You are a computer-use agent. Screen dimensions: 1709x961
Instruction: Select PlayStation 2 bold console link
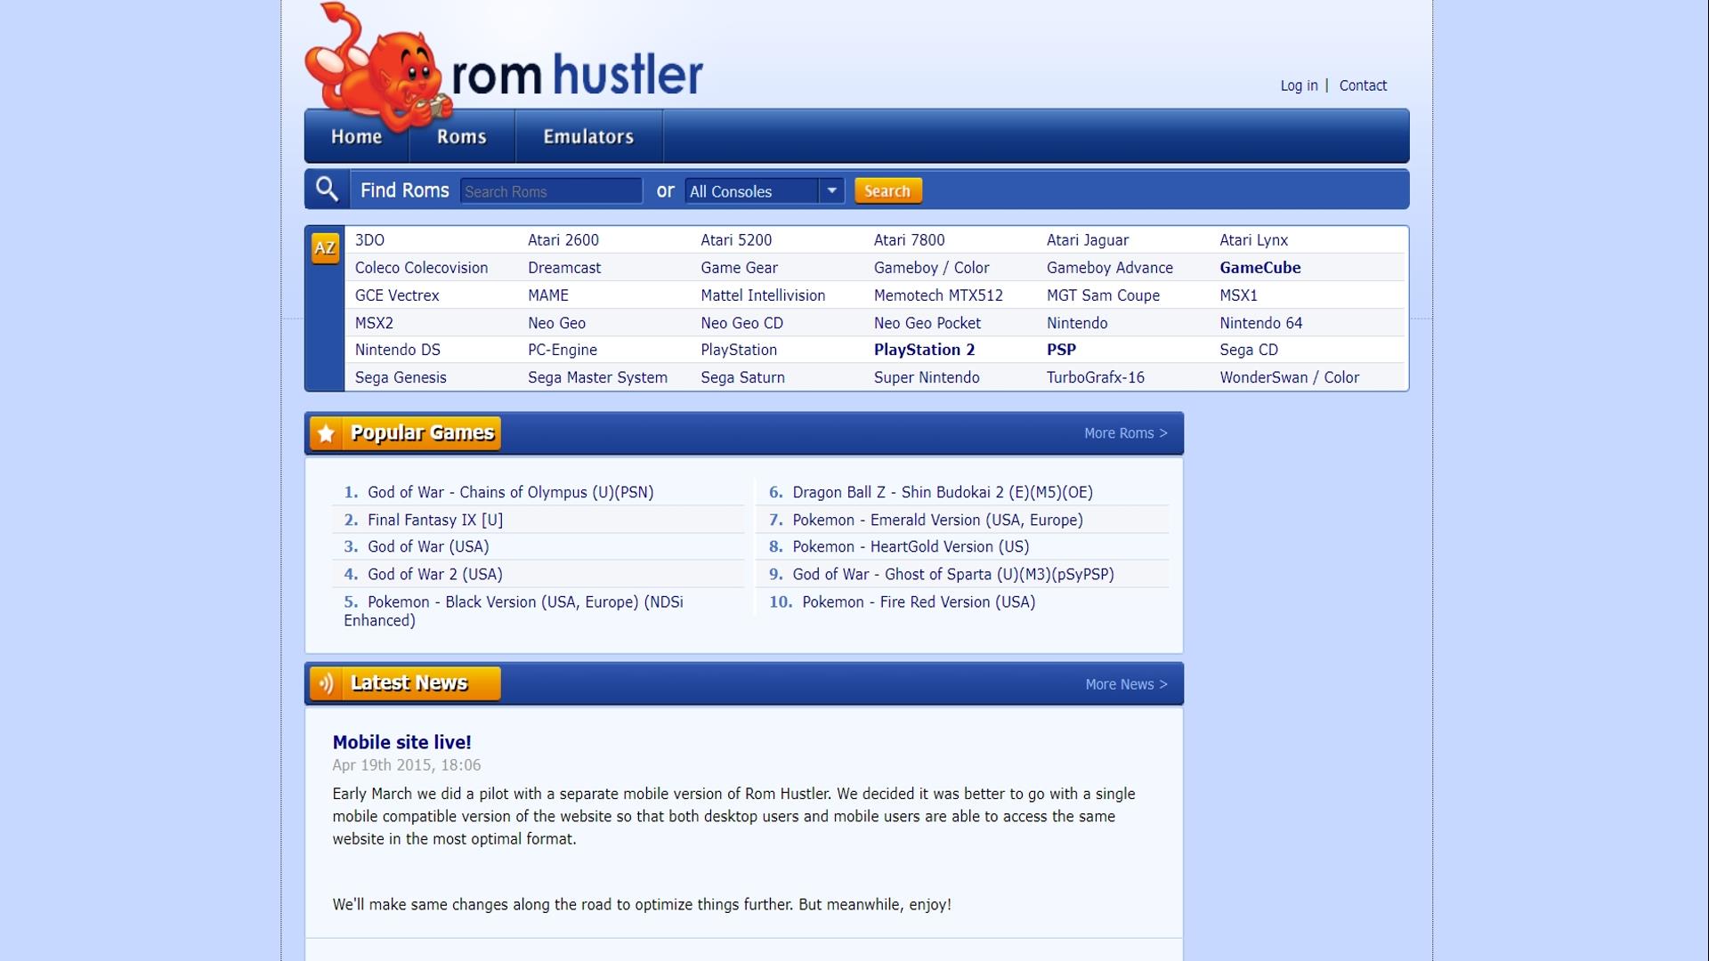coord(925,350)
